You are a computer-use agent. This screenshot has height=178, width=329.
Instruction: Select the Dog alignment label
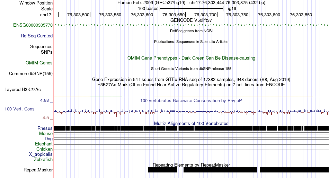point(48,139)
